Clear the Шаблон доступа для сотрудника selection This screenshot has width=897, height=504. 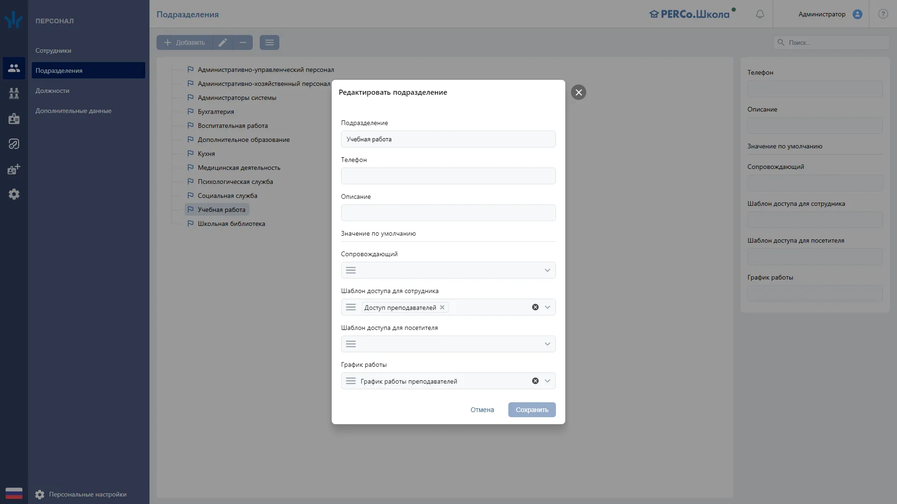pyautogui.click(x=535, y=307)
